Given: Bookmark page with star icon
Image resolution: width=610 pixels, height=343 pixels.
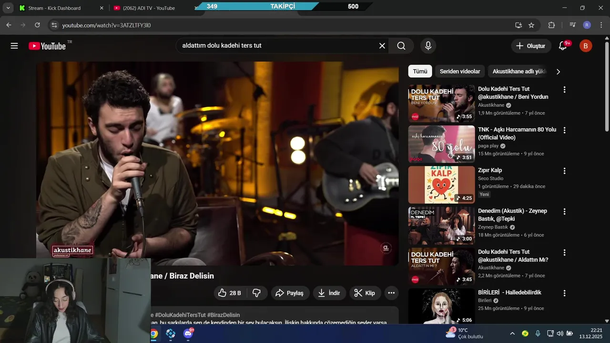Looking at the screenshot, I should 531,25.
